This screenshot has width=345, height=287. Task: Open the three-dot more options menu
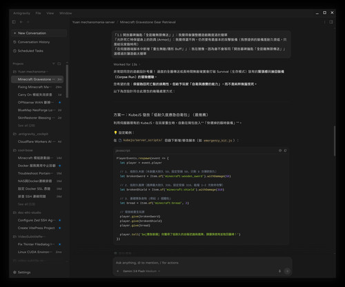[324, 22]
